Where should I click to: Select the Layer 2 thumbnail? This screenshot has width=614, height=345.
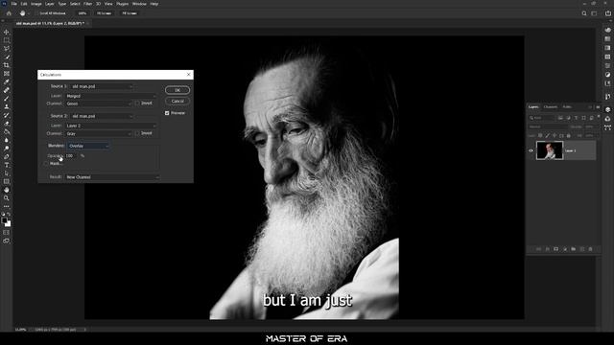[550, 150]
